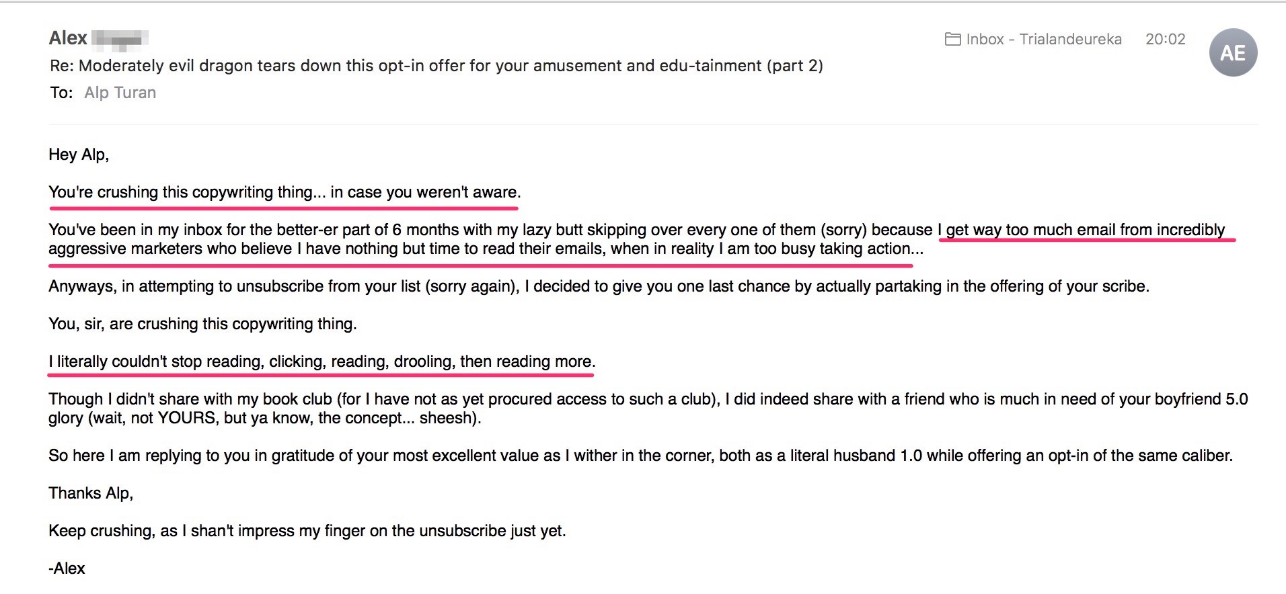Click the sentence You, sir, are crushing

(202, 324)
